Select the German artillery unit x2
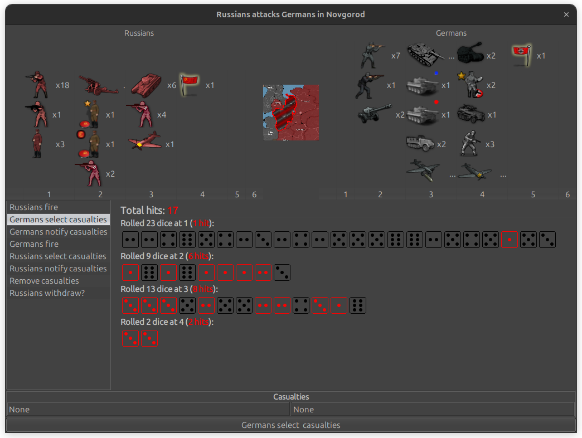The image size is (582, 438). coord(372,114)
